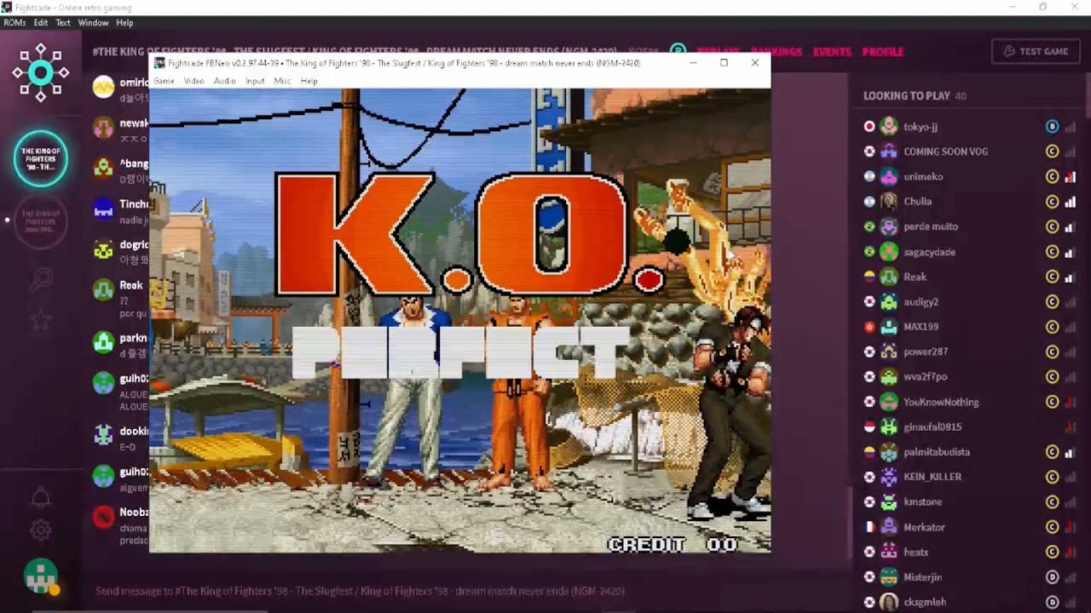This screenshot has width=1091, height=613.
Task: Open the ROMs menu
Action: tap(14, 23)
